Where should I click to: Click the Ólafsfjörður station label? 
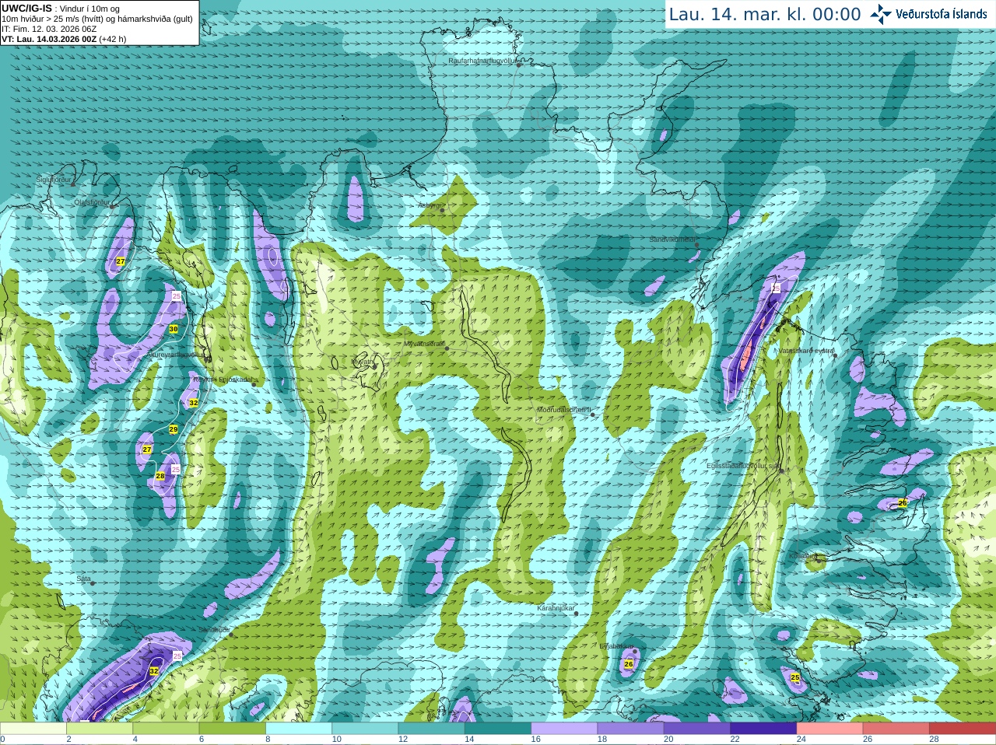(x=92, y=202)
